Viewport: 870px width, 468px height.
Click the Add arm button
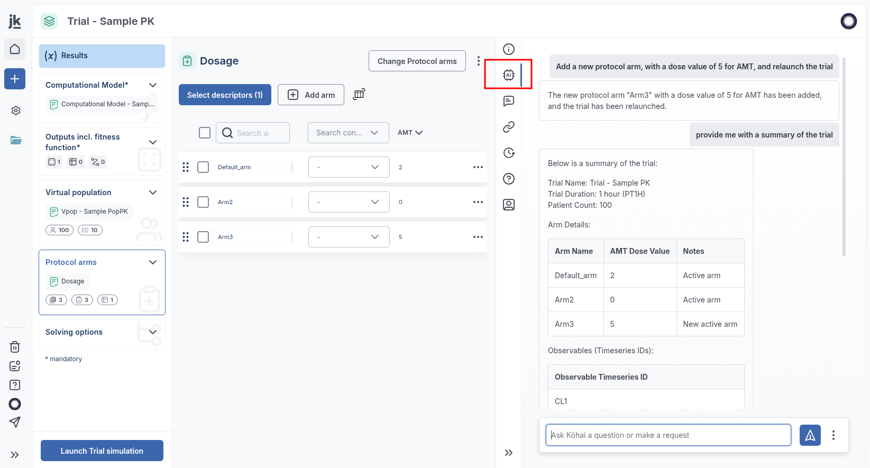coord(311,95)
